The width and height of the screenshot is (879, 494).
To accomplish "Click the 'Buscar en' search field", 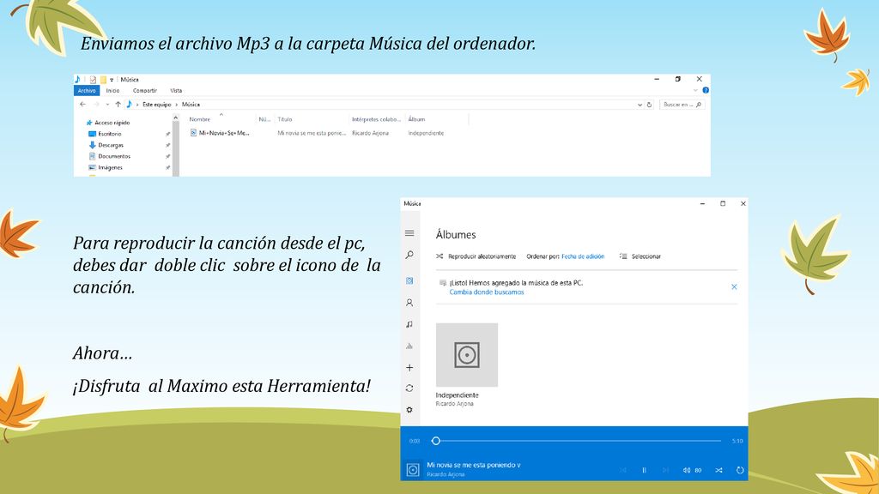I will point(682,105).
